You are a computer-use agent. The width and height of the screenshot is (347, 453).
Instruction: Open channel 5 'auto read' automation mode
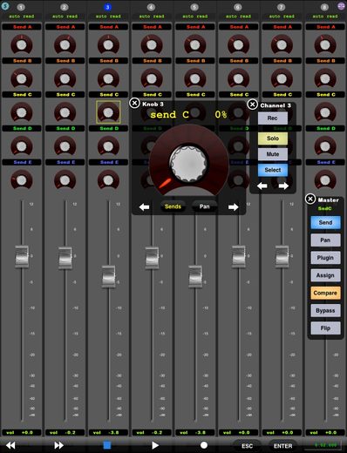195,17
